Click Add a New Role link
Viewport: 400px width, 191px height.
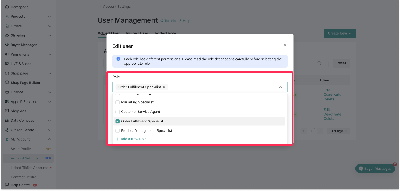[x=131, y=139]
